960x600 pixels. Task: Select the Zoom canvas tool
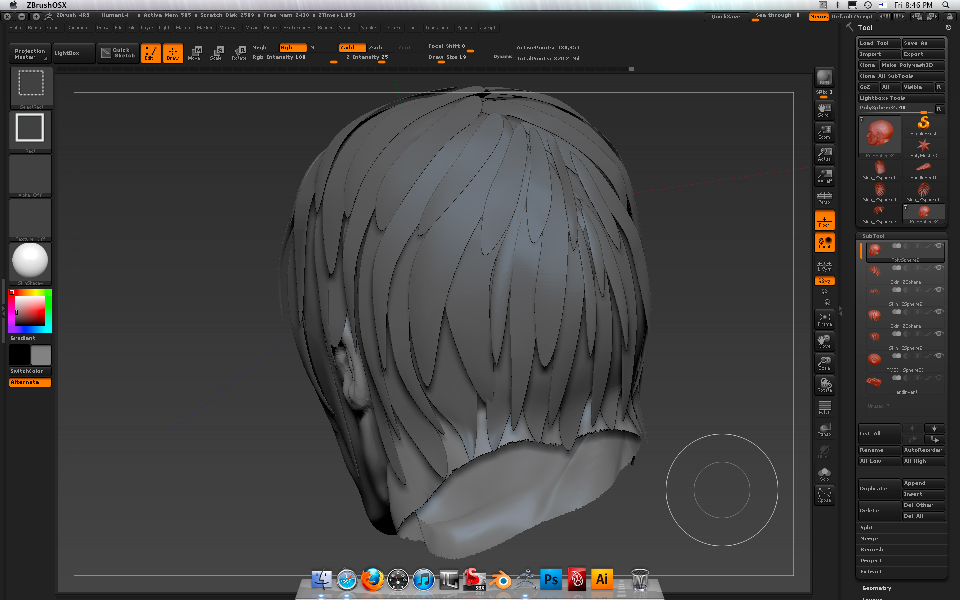[x=824, y=132]
